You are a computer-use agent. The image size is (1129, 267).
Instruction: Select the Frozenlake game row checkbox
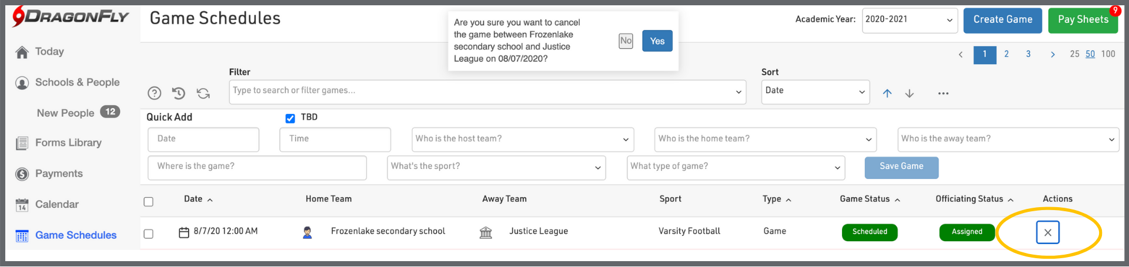coord(149,234)
